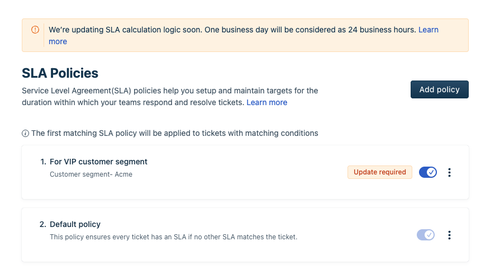Viewport: 495px width, 279px height.
Task: Open the kebab menu for VIP customer policy
Action: [449, 173]
